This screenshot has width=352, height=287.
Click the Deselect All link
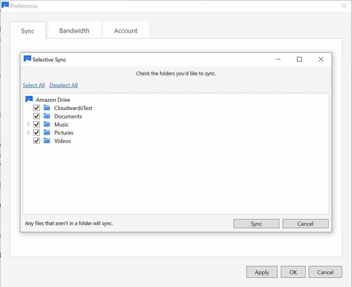tap(63, 85)
